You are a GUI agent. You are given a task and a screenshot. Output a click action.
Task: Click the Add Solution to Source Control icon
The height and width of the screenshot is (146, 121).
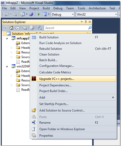click(34, 110)
